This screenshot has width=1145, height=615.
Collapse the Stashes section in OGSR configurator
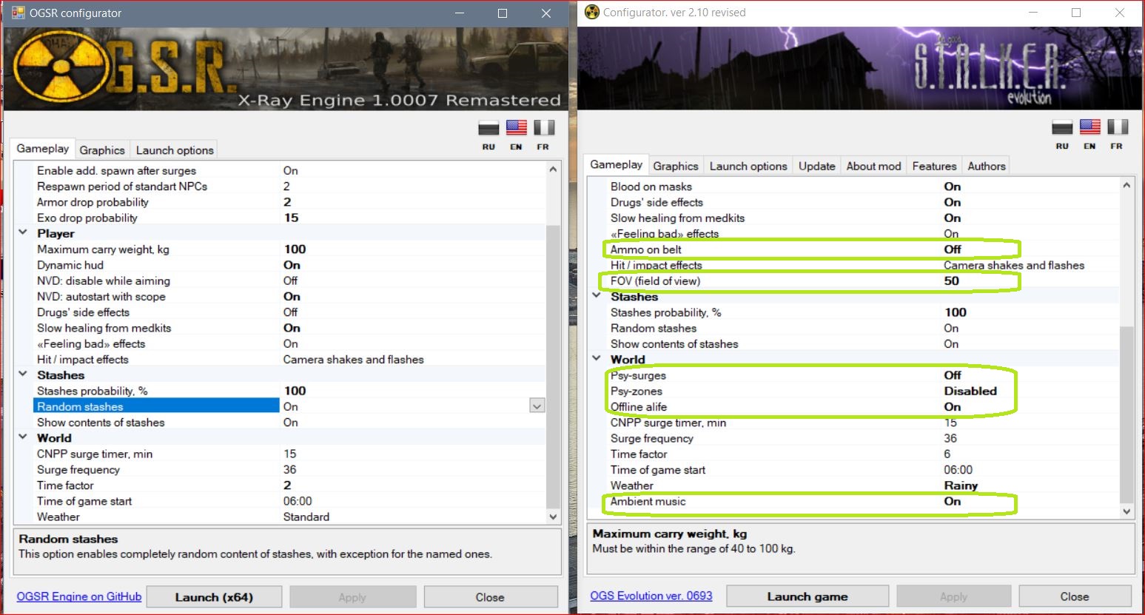coord(23,374)
